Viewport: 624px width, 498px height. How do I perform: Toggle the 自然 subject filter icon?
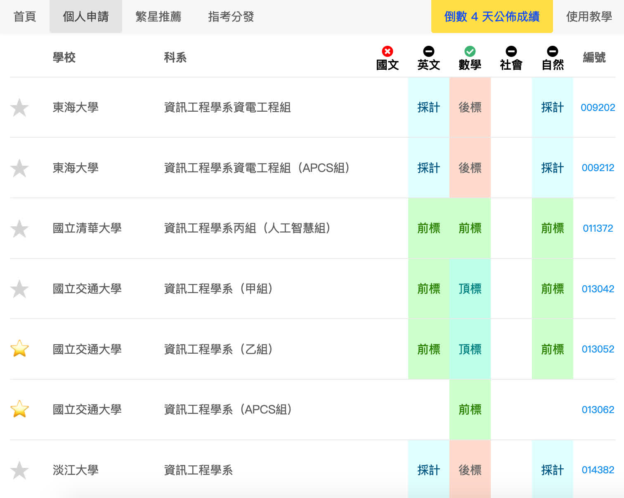(552, 51)
